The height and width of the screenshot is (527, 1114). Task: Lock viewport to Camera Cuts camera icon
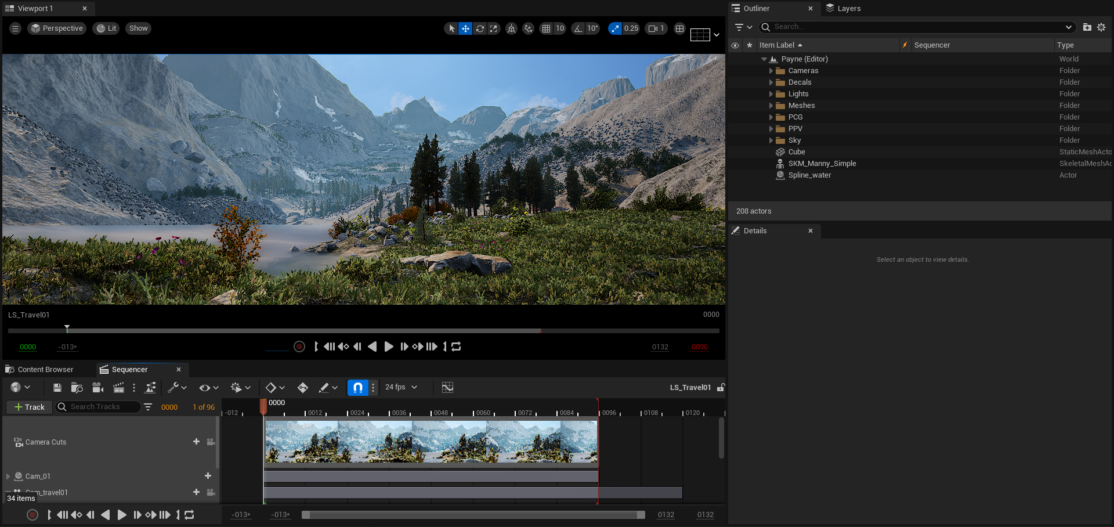coord(211,442)
